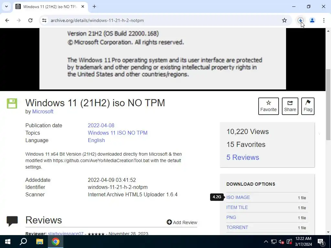331x248 pixels.
Task: Open network status tray icon
Action: tap(274, 242)
